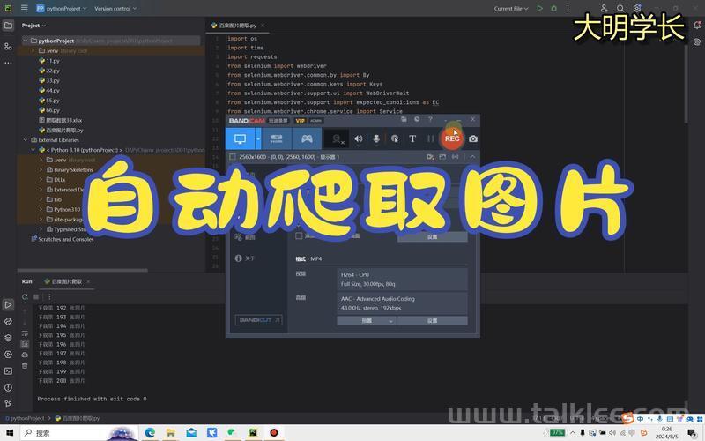The image size is (705, 441).
Task: Run current file with green play
Action: (x=539, y=8)
